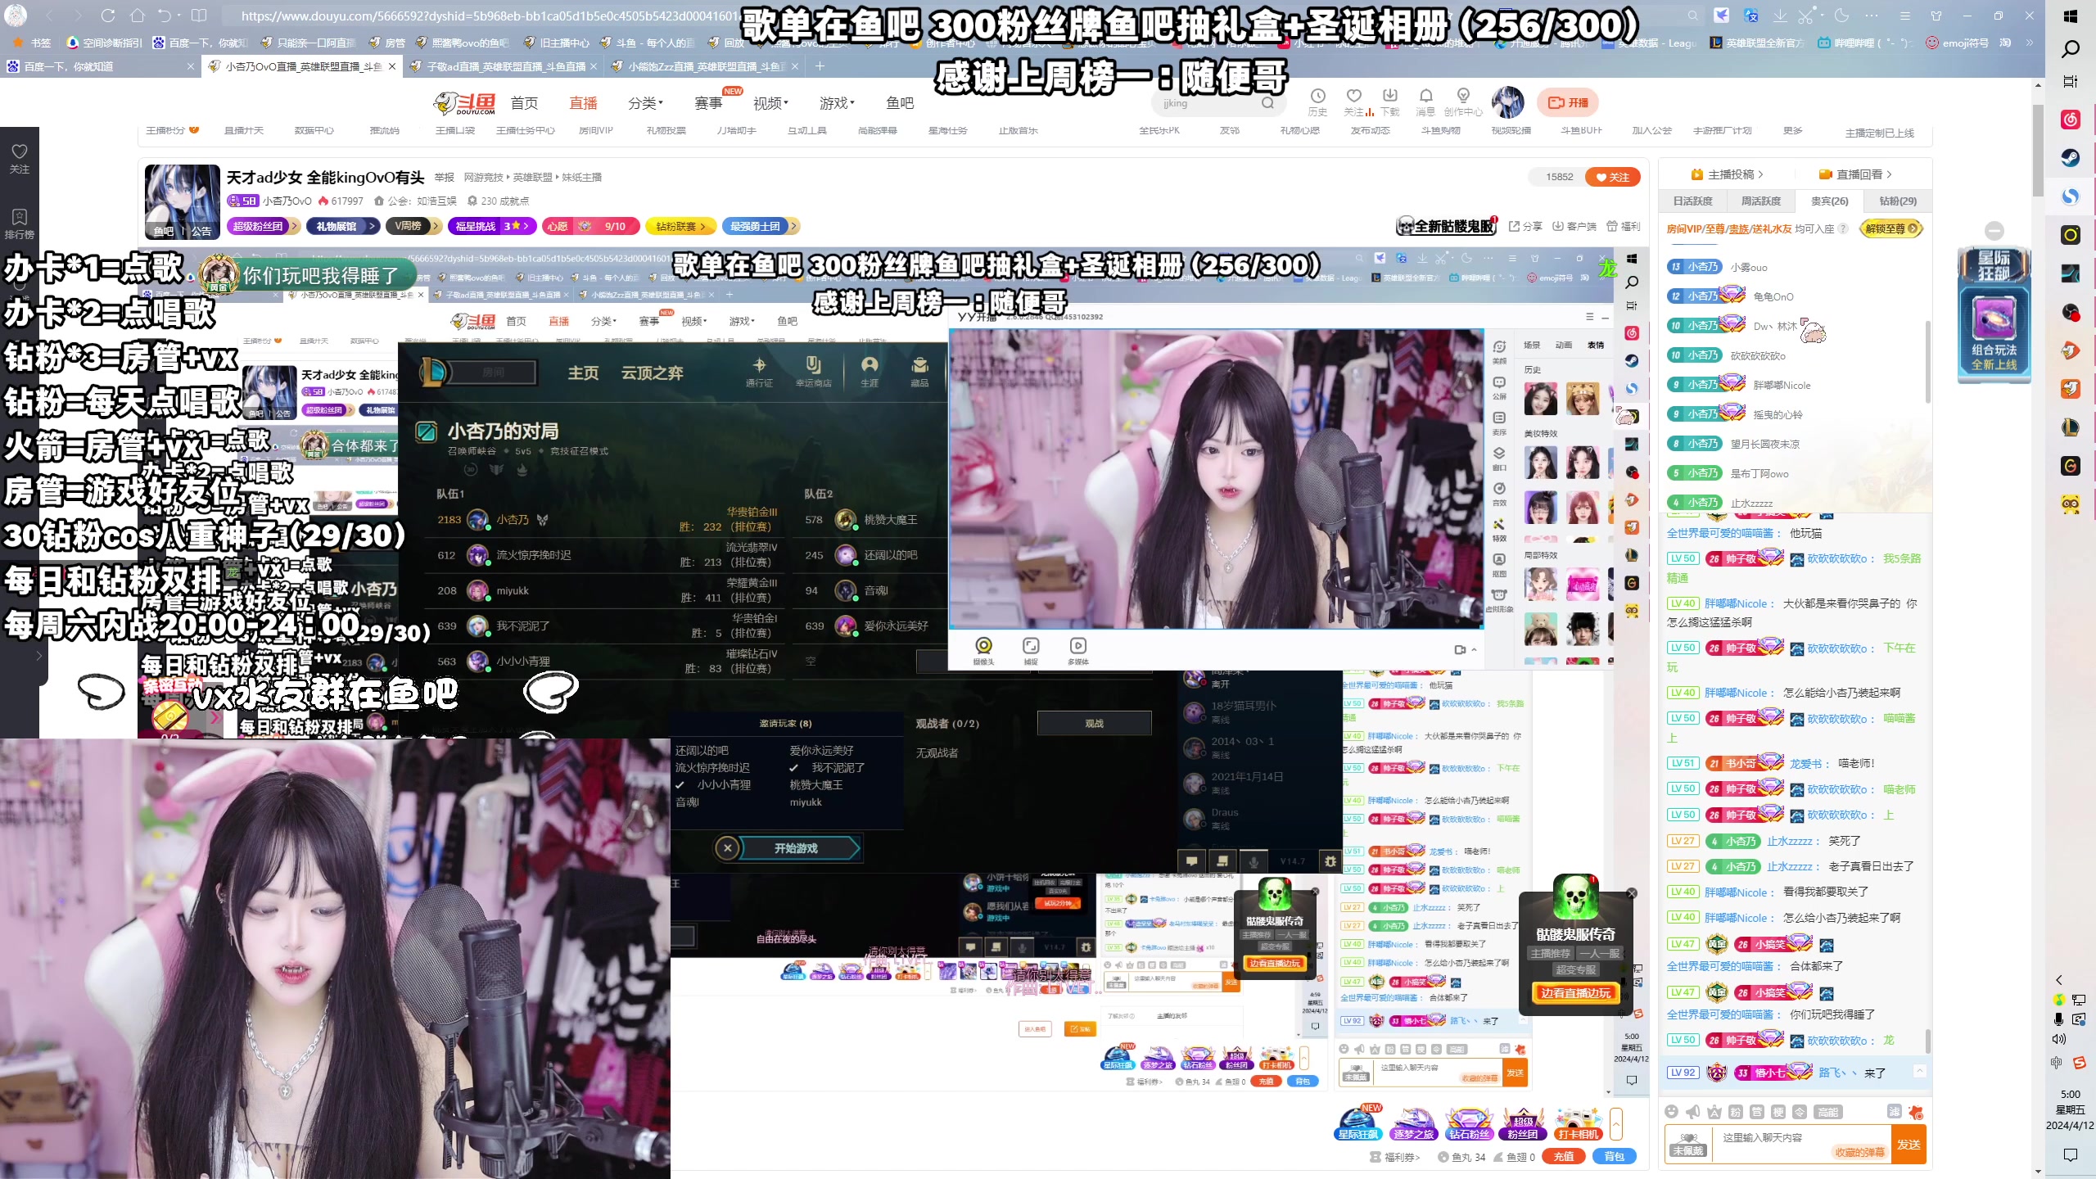Click the chat panel scrollbar thumb
Viewport: 2096px width, 1179px height.
coord(1927,1040)
